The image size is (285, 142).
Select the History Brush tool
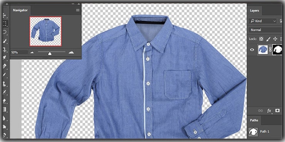pyautogui.click(x=5, y=92)
